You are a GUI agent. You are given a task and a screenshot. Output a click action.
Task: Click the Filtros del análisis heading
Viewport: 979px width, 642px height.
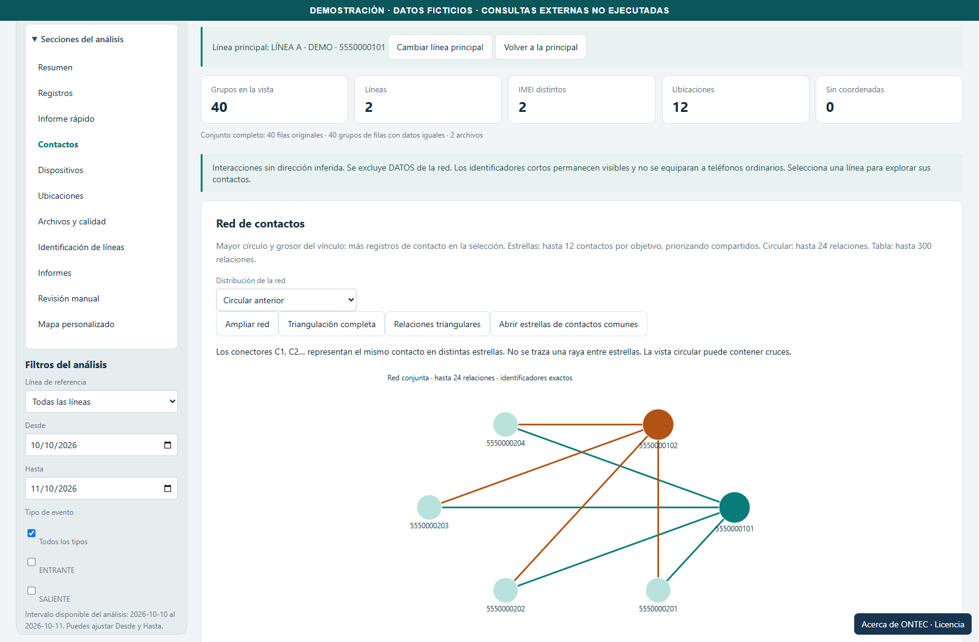click(x=66, y=364)
